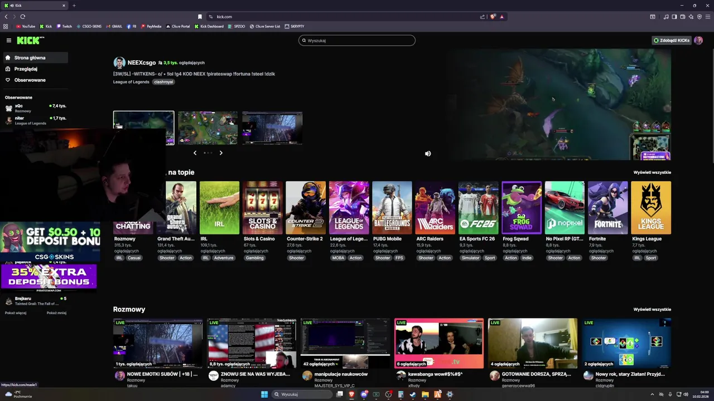Open the SKRYPTY bookmark folder

tap(295, 26)
